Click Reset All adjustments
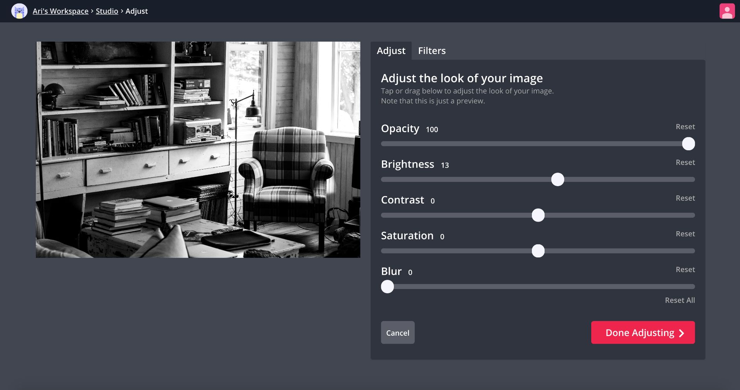 (x=679, y=300)
